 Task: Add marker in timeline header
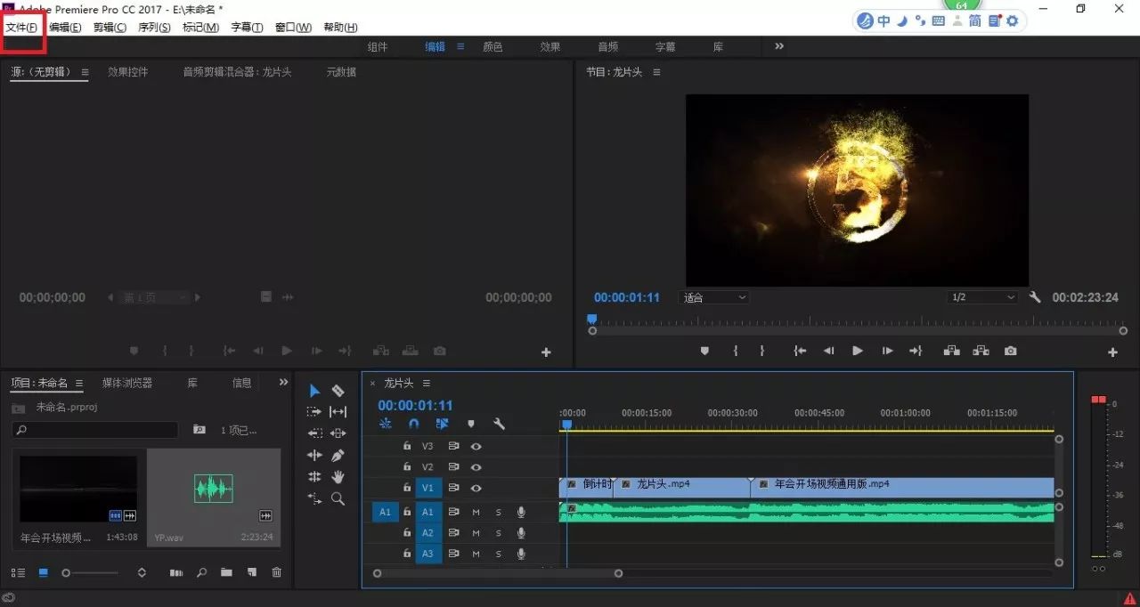point(471,425)
